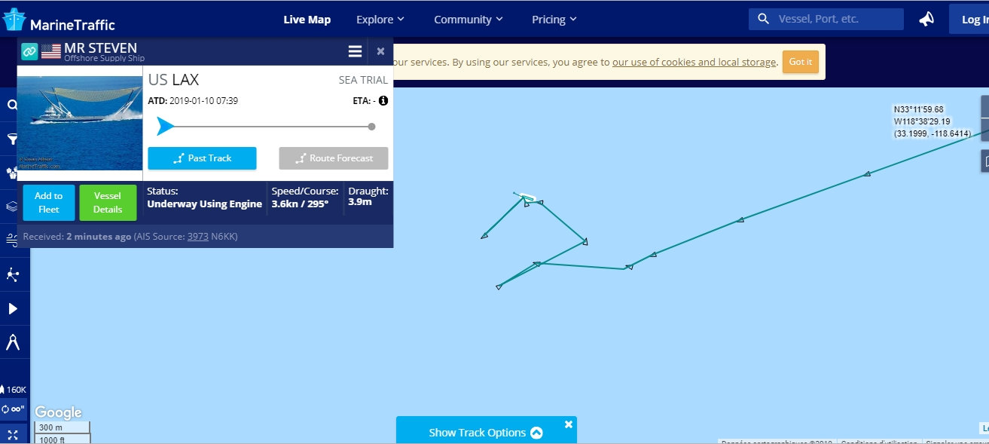Image resolution: width=989 pixels, height=444 pixels.
Task: Click the MarineTraffic logo
Action: point(59,20)
